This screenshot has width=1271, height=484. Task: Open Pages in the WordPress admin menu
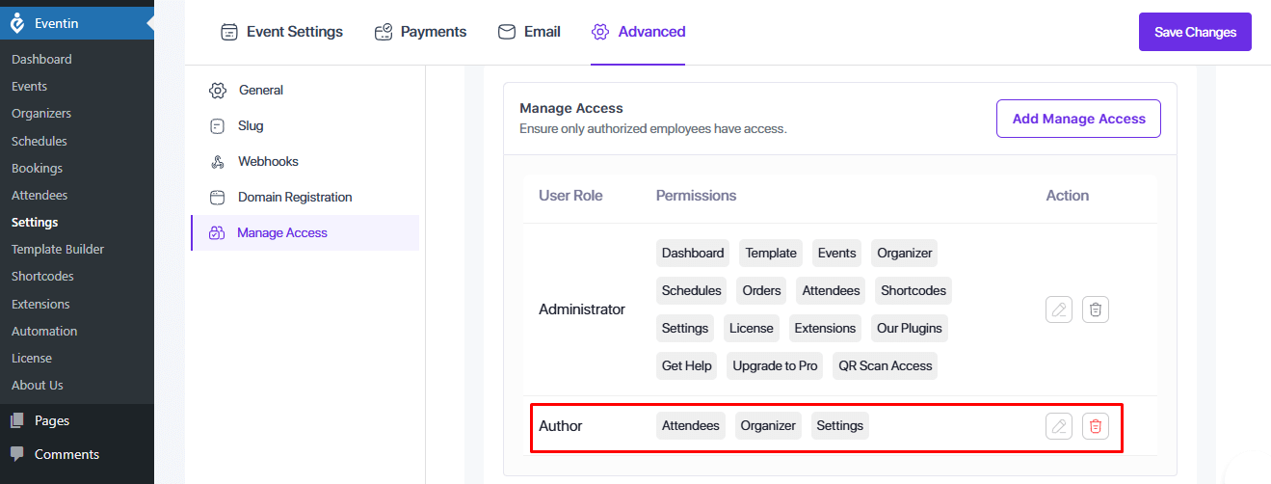click(52, 420)
